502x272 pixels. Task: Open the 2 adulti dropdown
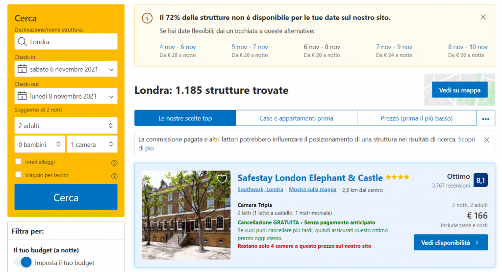click(x=66, y=126)
